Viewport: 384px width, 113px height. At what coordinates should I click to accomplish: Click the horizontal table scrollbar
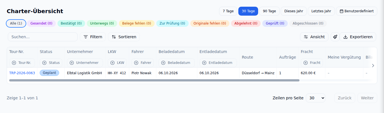pos(154,80)
